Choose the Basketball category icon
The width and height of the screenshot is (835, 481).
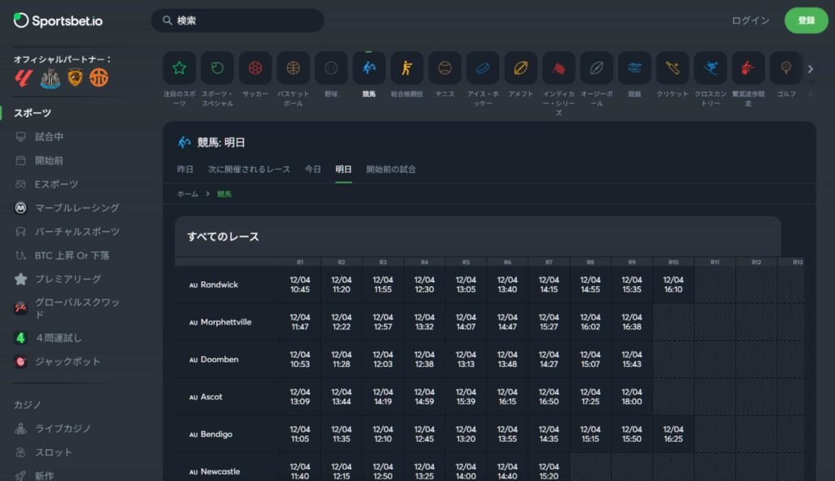(293, 68)
